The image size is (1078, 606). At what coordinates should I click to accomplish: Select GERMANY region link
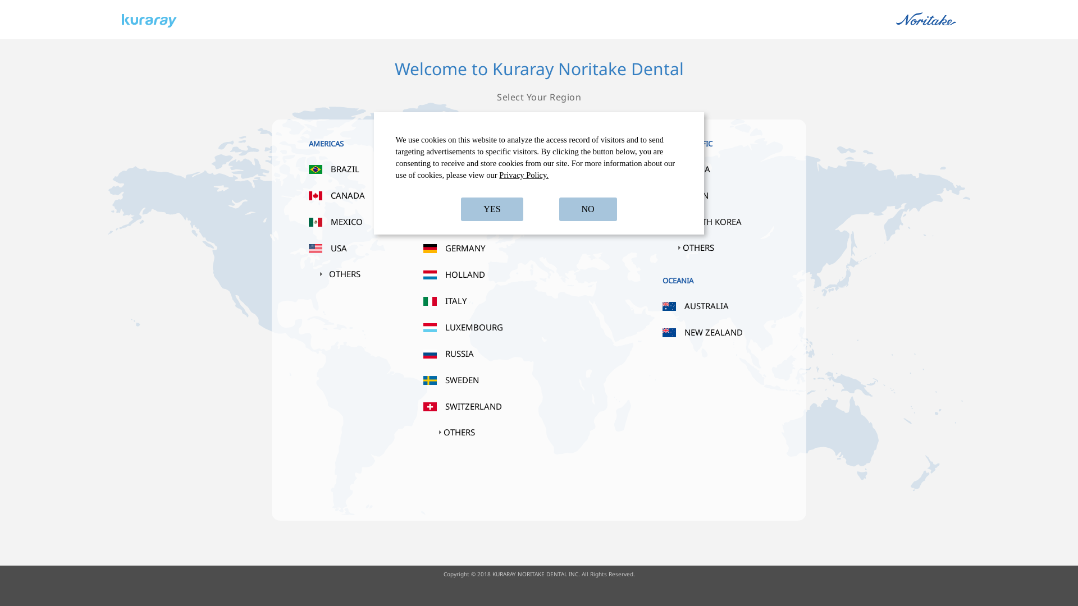465,248
